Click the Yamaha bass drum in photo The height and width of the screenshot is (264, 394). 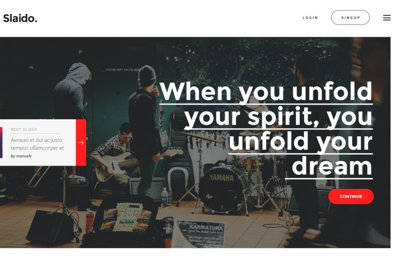click(x=222, y=189)
